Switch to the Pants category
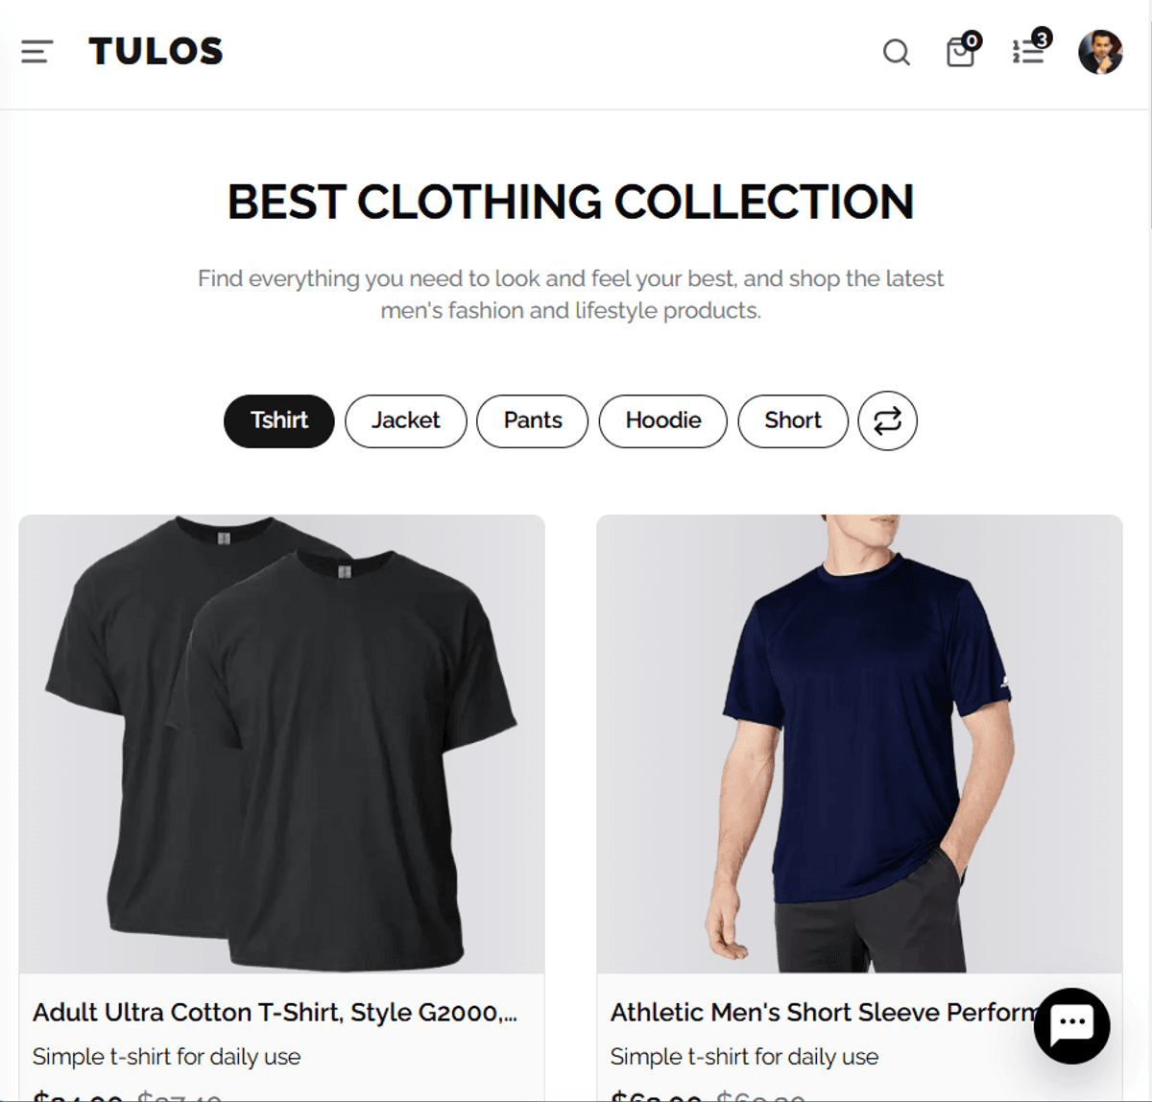 coord(533,420)
